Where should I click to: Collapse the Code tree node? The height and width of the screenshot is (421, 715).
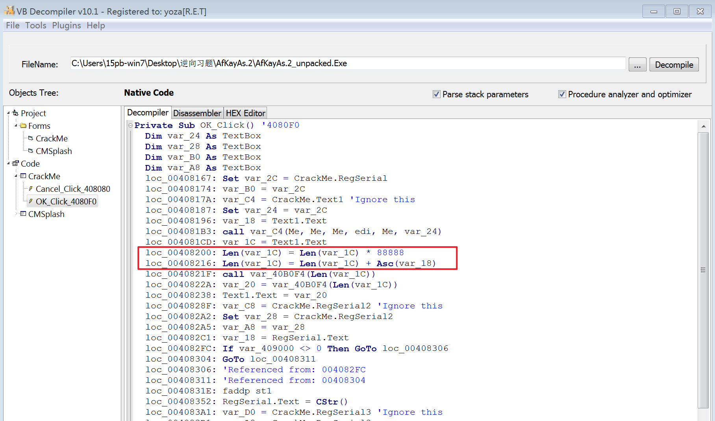click(x=8, y=163)
